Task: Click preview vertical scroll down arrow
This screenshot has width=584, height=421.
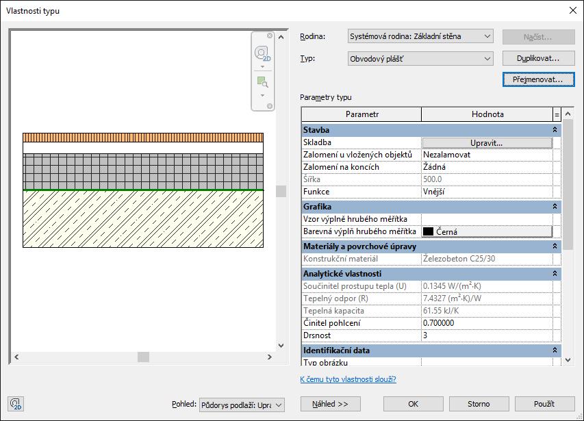Action: 281,346
